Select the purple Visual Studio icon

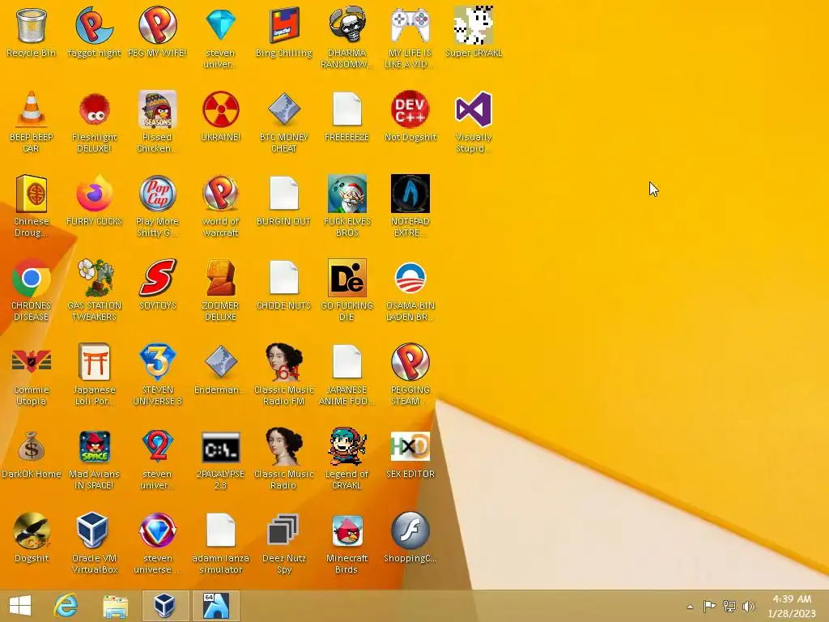tap(473, 109)
